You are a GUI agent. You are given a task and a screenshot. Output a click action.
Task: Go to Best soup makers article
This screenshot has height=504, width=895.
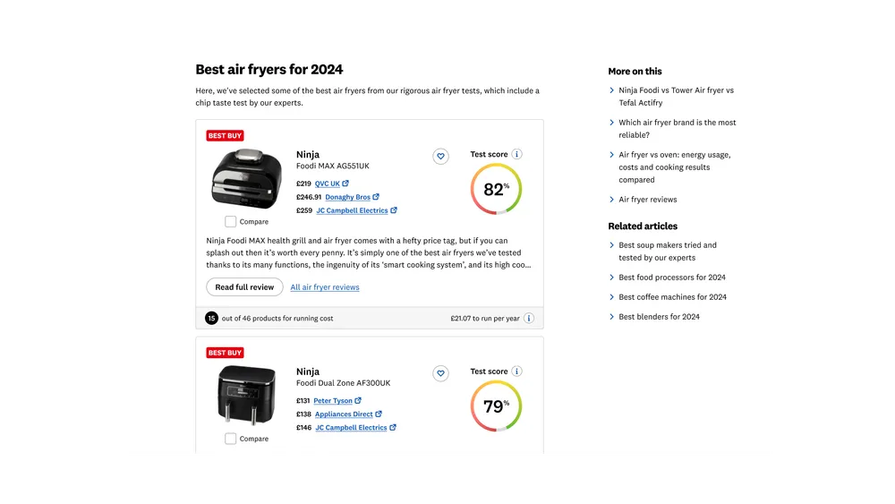tap(668, 252)
